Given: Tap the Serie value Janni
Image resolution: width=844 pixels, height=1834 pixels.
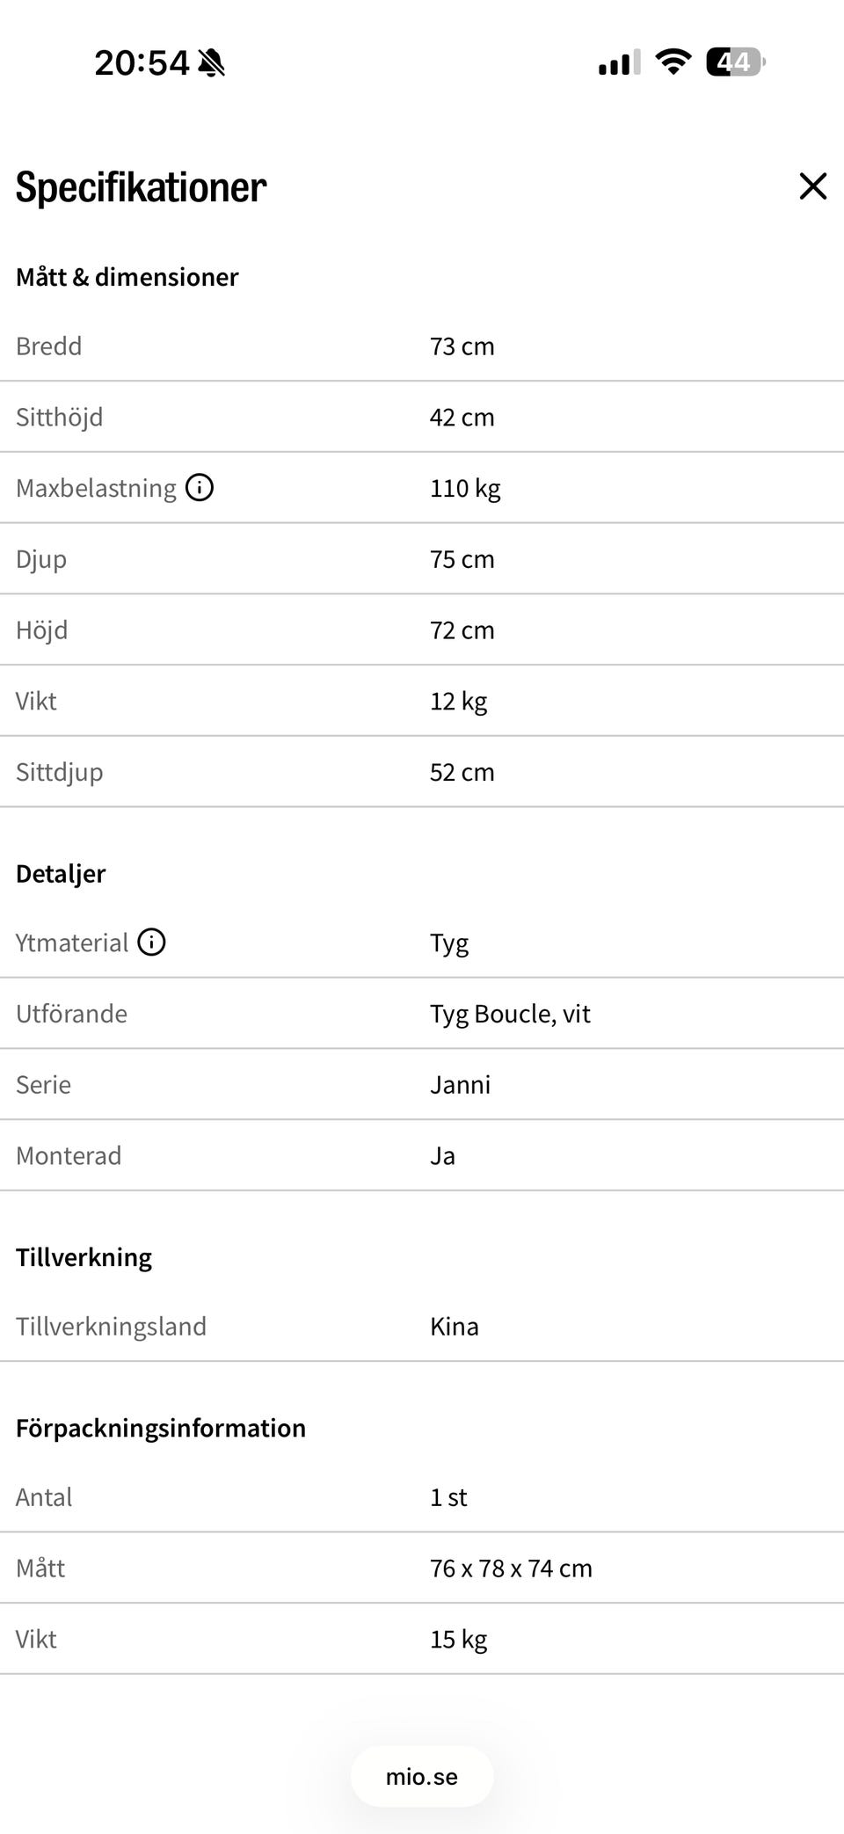Looking at the screenshot, I should click(460, 1085).
